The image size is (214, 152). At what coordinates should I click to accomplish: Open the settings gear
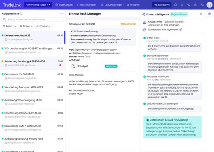coord(195,5)
